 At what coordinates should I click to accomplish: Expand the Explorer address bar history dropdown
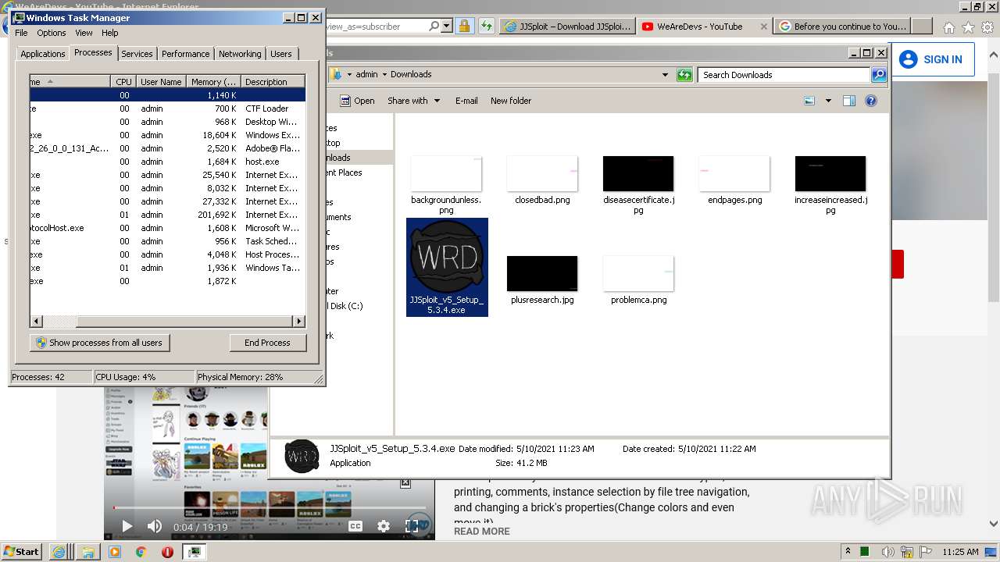pyautogui.click(x=665, y=75)
